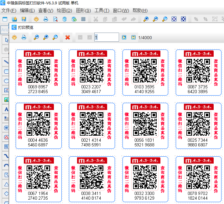Image resolution: width=224 pixels, height=204 pixels.
Task: Select the text tool labeled A
Action: [x=6, y=109]
